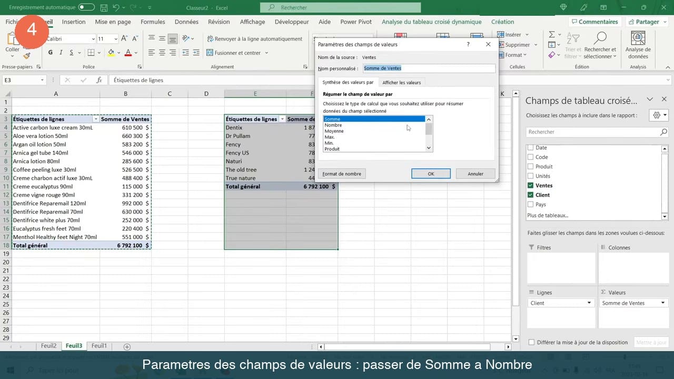Click the Partager button

click(x=643, y=22)
